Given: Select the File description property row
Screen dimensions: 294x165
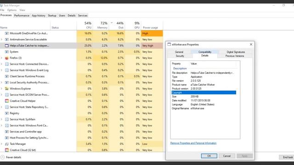Looking at the screenshot, I should (204, 73).
